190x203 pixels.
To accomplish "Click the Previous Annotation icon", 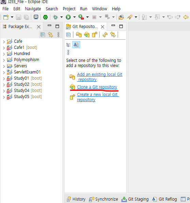I will (157, 17).
